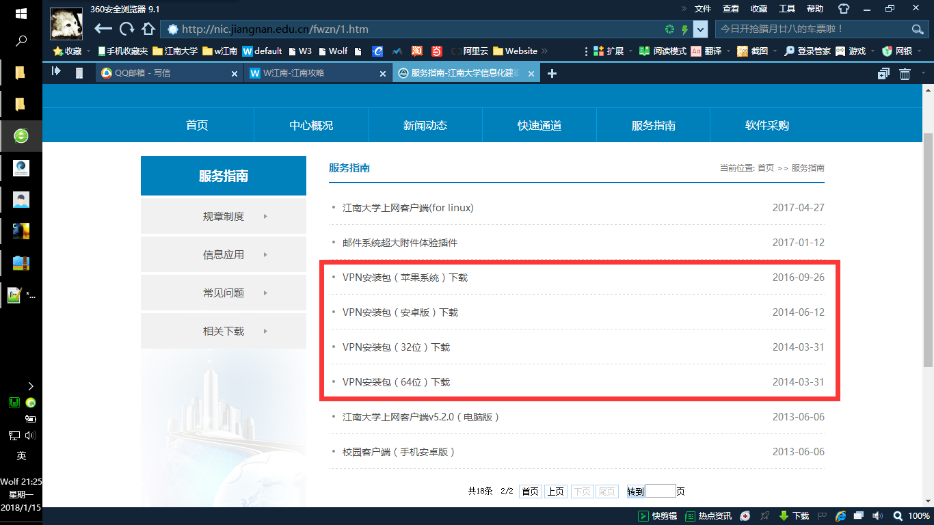Open the VPN安装包(64位)下载 link
Viewport: 934px width, 525px height.
click(396, 382)
